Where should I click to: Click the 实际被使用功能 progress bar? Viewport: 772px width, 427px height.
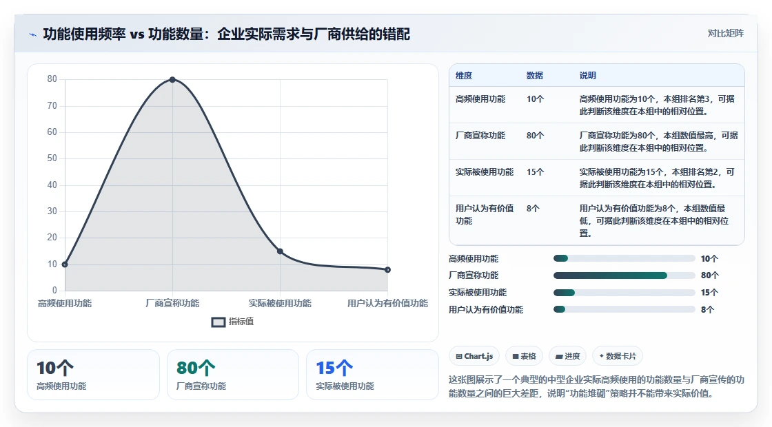624,293
